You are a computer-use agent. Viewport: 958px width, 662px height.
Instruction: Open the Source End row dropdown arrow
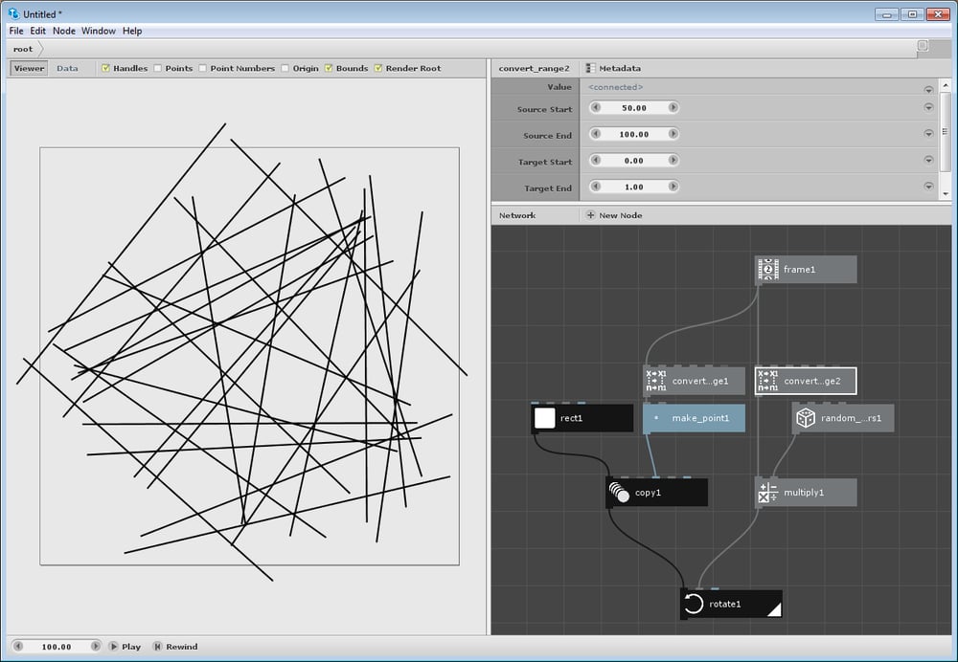click(x=928, y=134)
